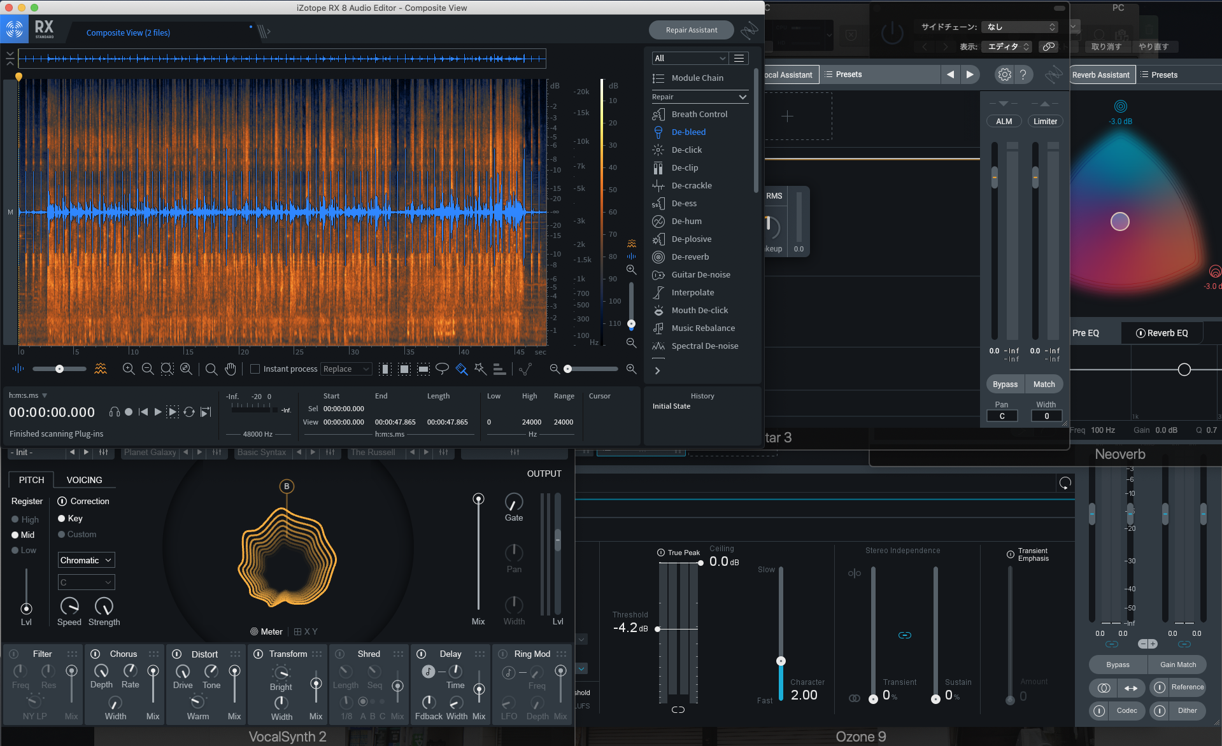Open the sidechain dropdown in the plugin header

pyautogui.click(x=1020, y=27)
